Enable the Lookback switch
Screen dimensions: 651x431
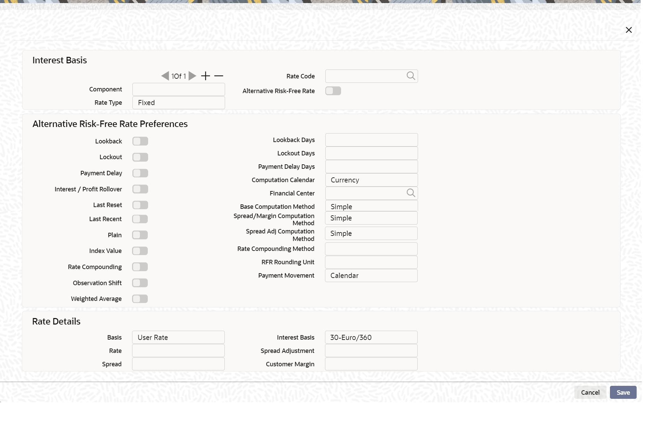click(x=140, y=141)
